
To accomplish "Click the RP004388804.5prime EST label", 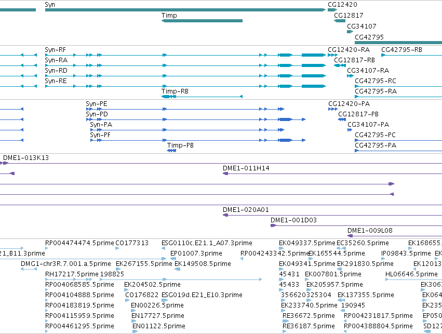I will coord(378,326).
